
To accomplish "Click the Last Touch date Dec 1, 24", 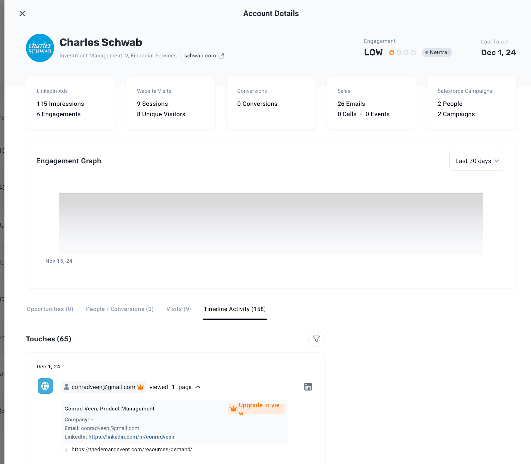I will [498, 52].
